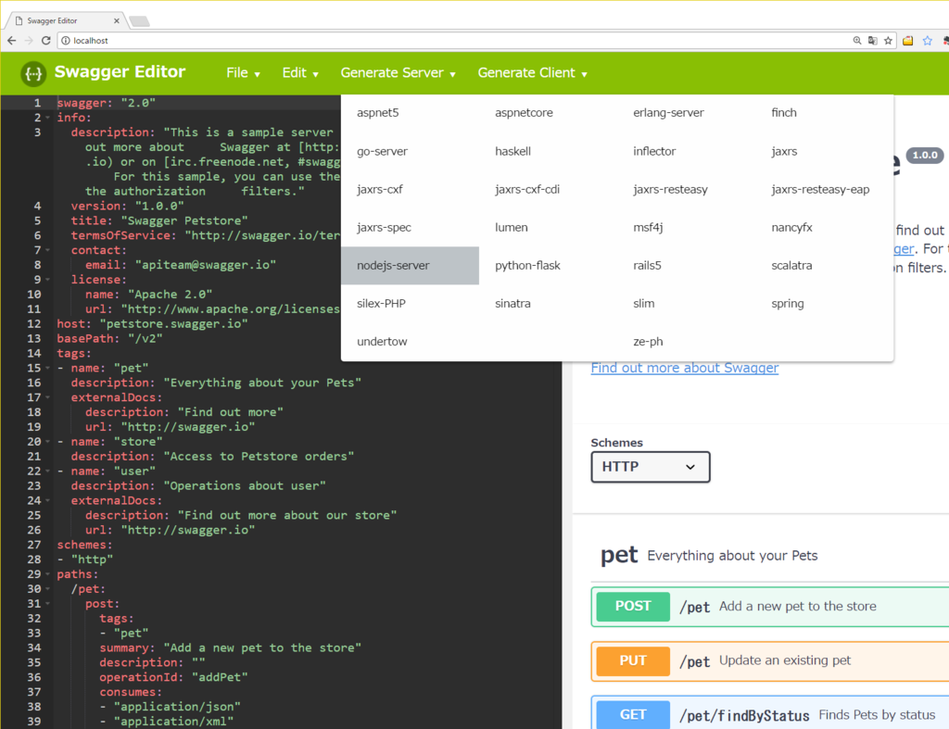This screenshot has width=949, height=729.
Task: Click the browser forward arrow
Action: coord(29,41)
